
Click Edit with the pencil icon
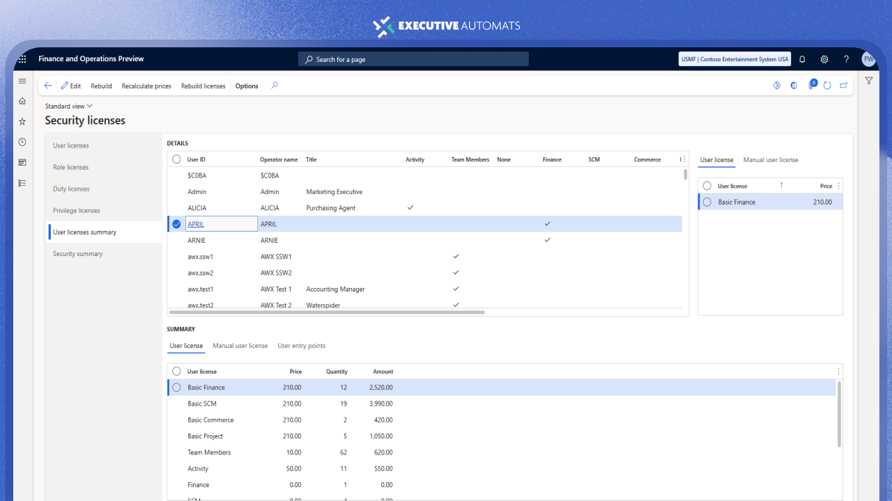click(71, 86)
